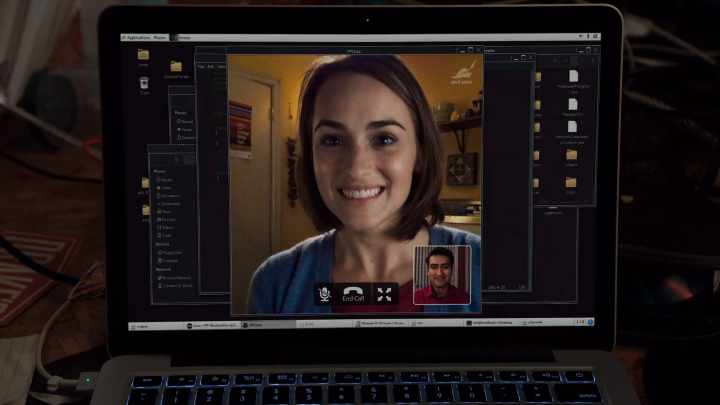Switch to [cdc] taskbar entry
The image size is (720, 405).
(x=325, y=324)
